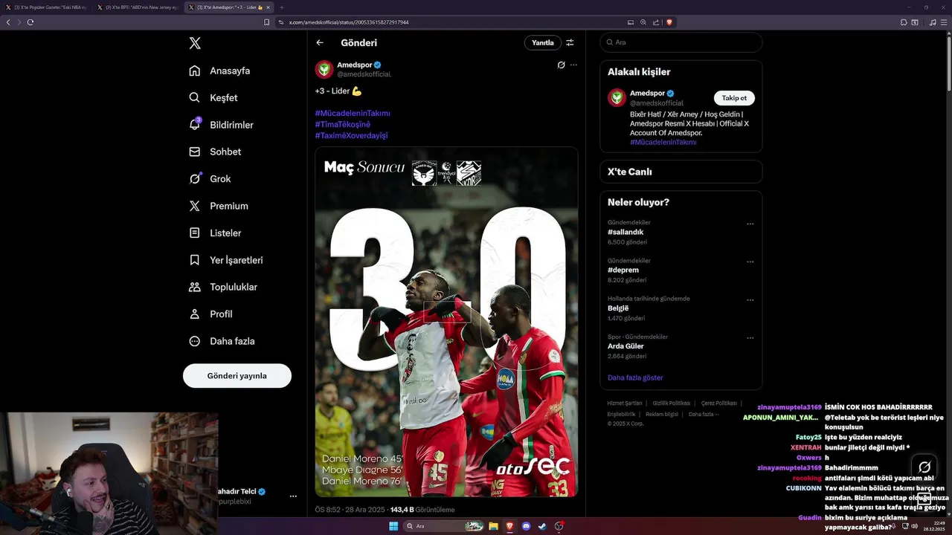Screen dimensions: 952x535
Task: Click the media control music note icon
Action: pos(933,22)
